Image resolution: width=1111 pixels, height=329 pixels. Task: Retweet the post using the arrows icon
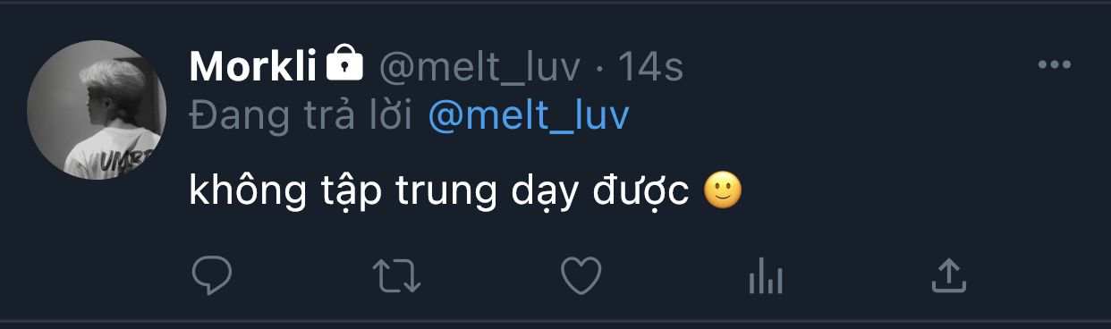[x=396, y=277]
